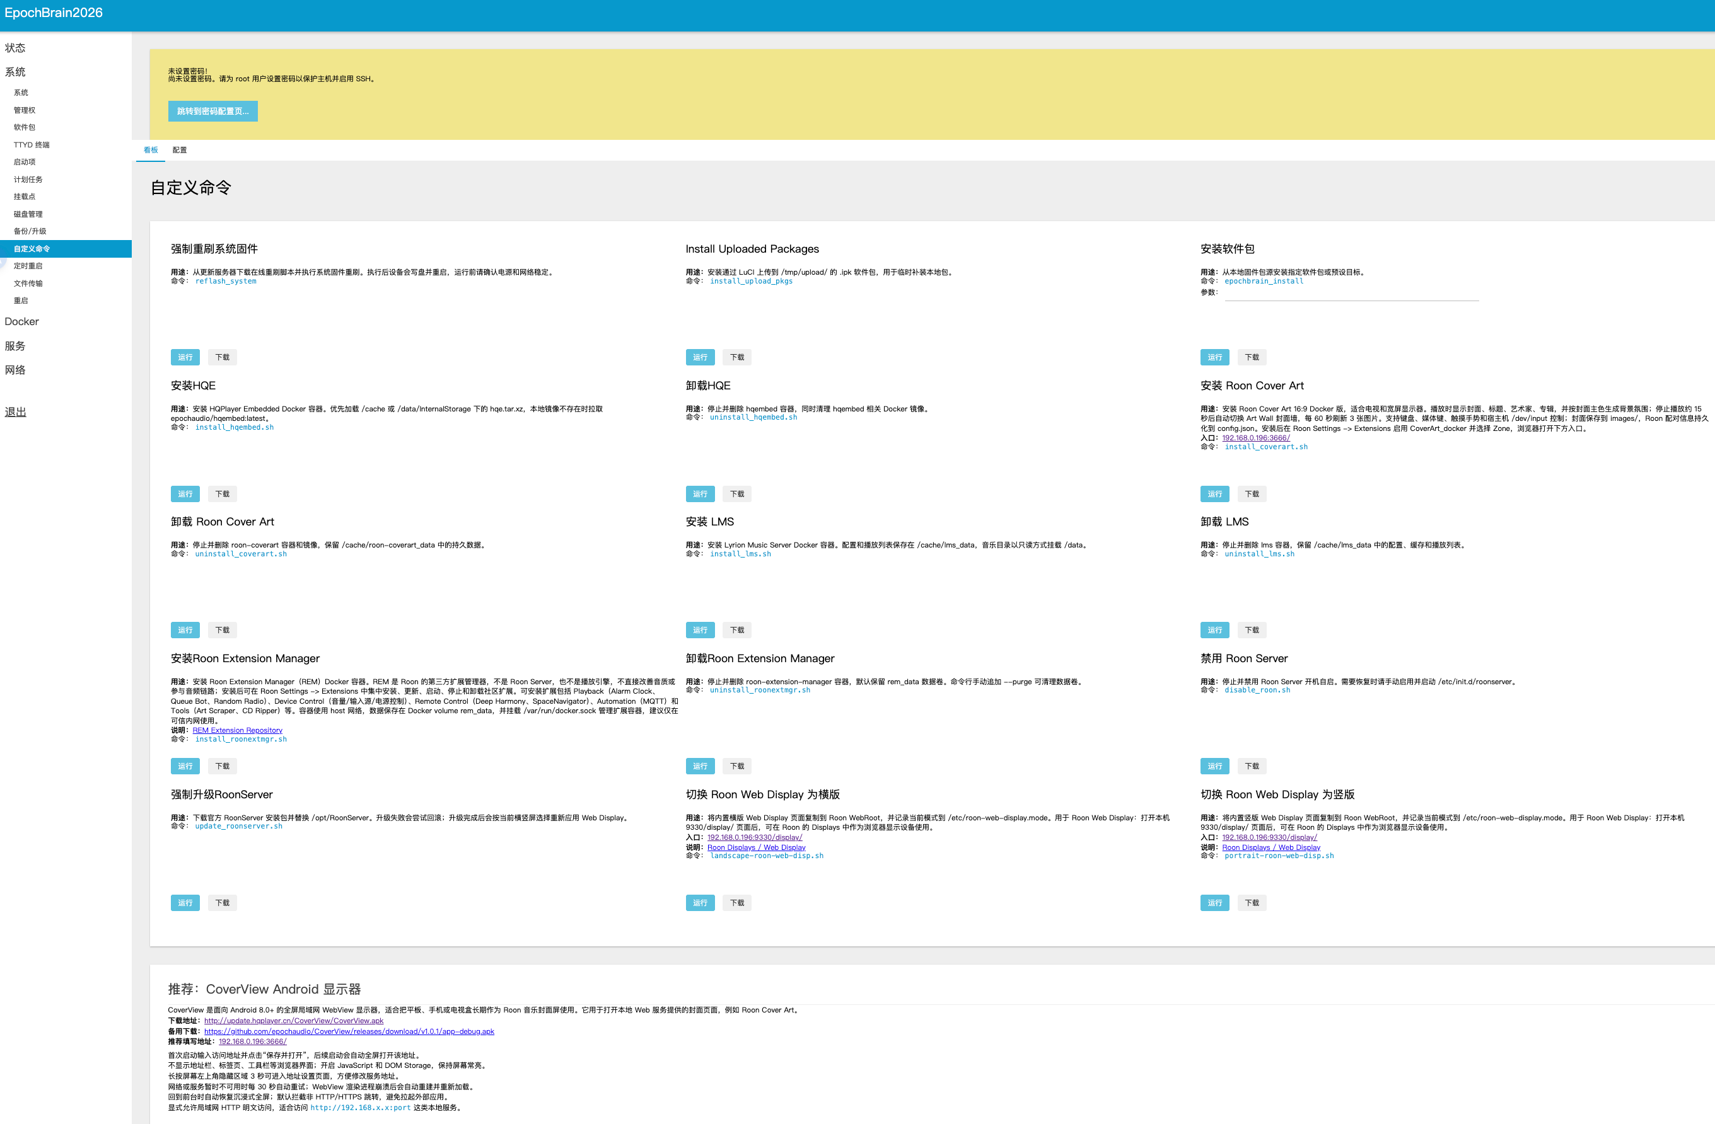
Task: Run the 安装HQE command
Action: (185, 494)
